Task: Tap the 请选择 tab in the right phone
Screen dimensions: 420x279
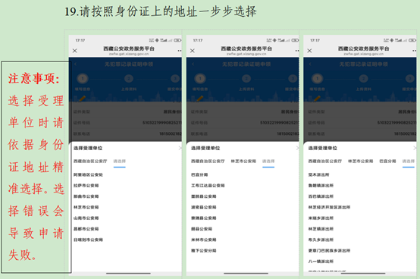Action: (x=408, y=161)
